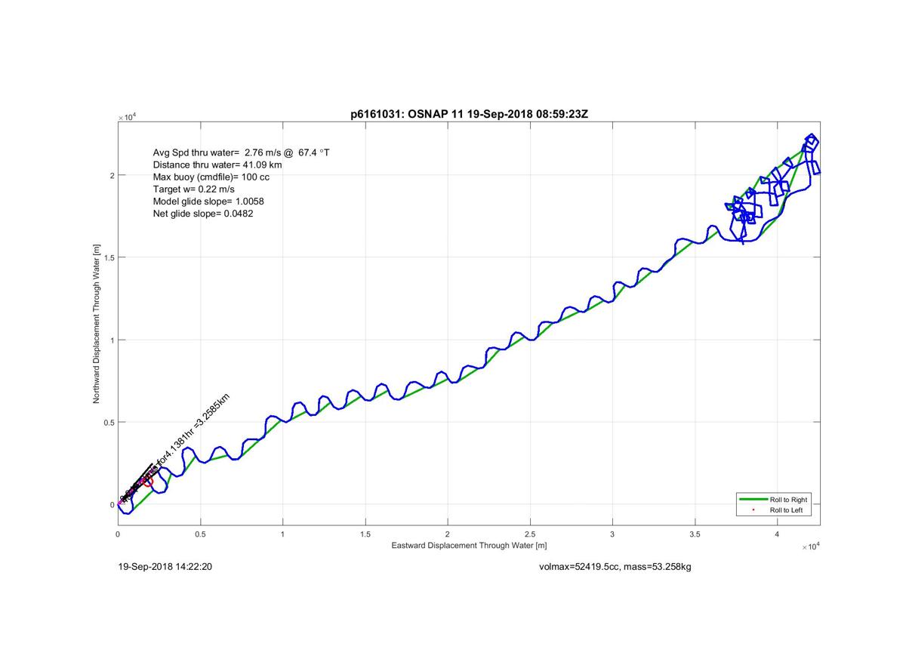Click the Northward Displacement Through Water y-axis label
This screenshot has height=671, width=906.
[x=97, y=324]
